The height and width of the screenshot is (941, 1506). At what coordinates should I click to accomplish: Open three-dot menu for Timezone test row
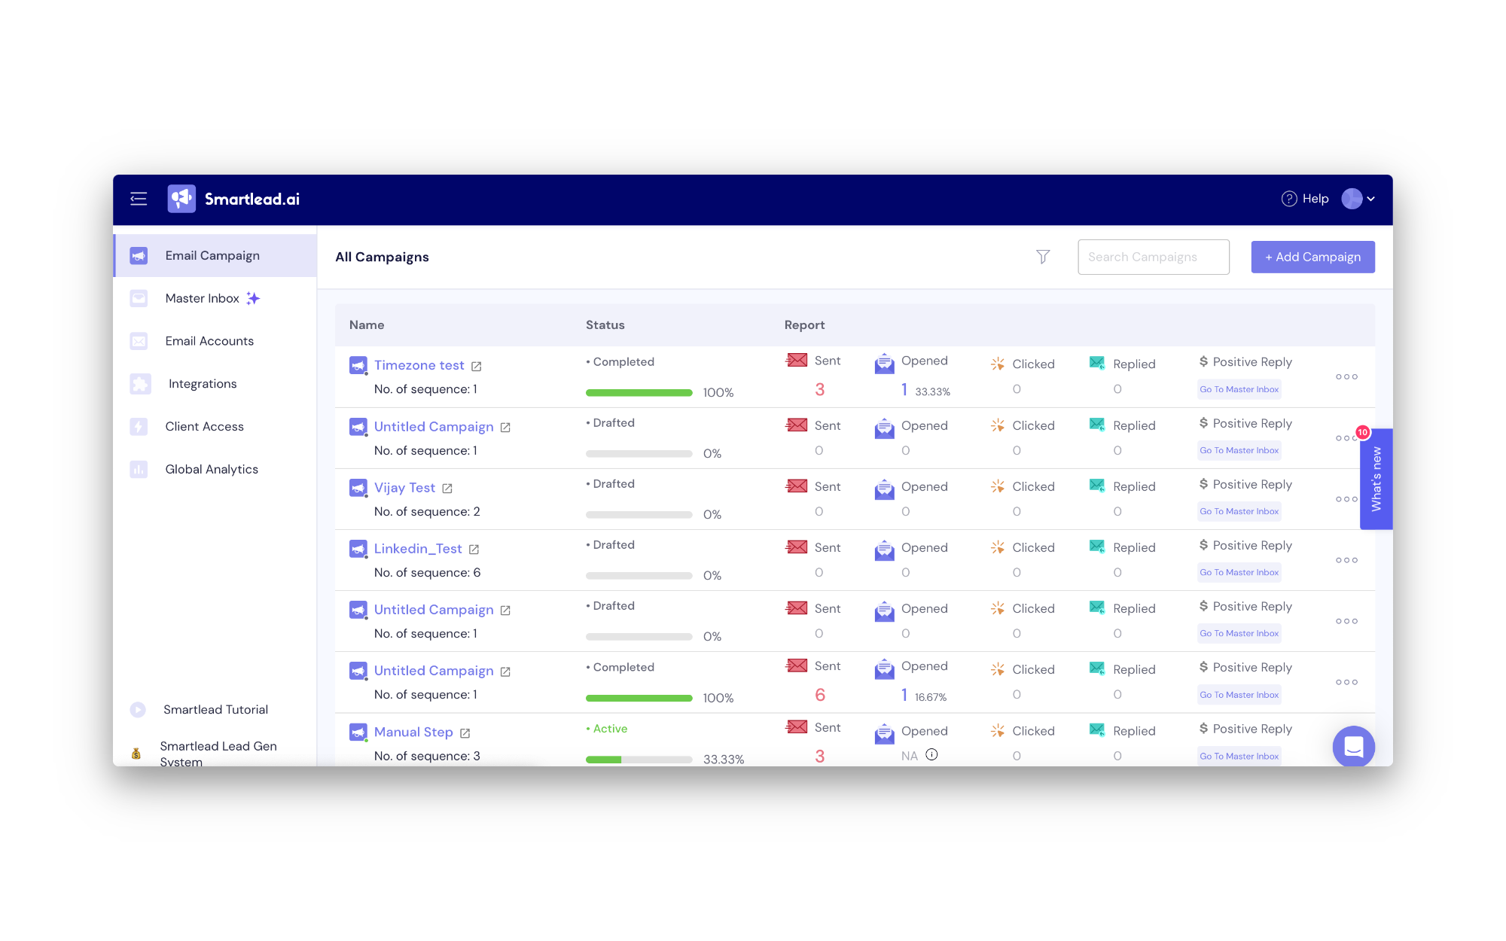[1346, 376]
